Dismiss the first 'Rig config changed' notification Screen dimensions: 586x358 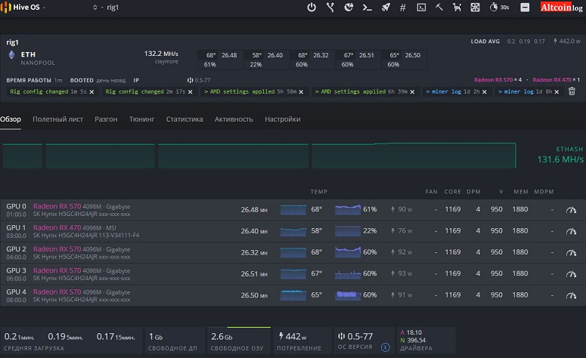coord(92,91)
